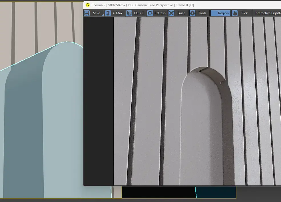The width and height of the screenshot is (281, 202).
Task: Click the Corona logo icon in title bar
Action: 87,5
